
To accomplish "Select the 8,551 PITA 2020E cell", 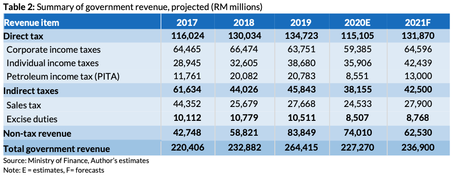I will 358,76.
